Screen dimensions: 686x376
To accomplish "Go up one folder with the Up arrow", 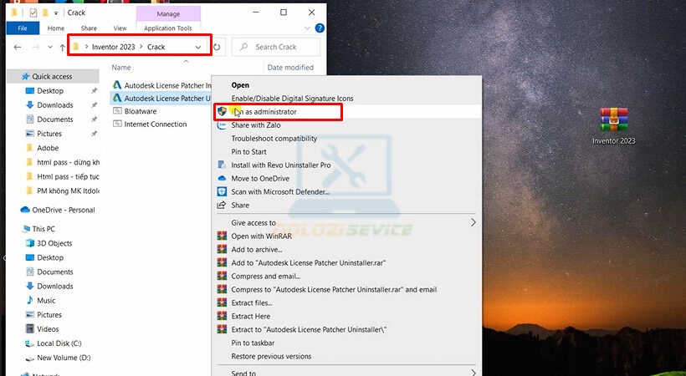I will (x=63, y=48).
